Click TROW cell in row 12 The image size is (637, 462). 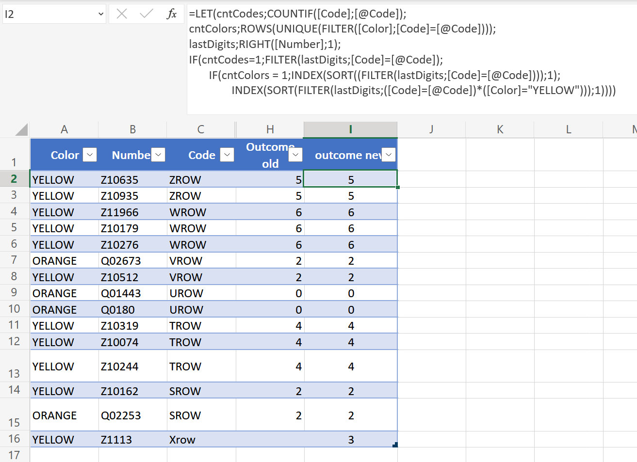(201, 342)
